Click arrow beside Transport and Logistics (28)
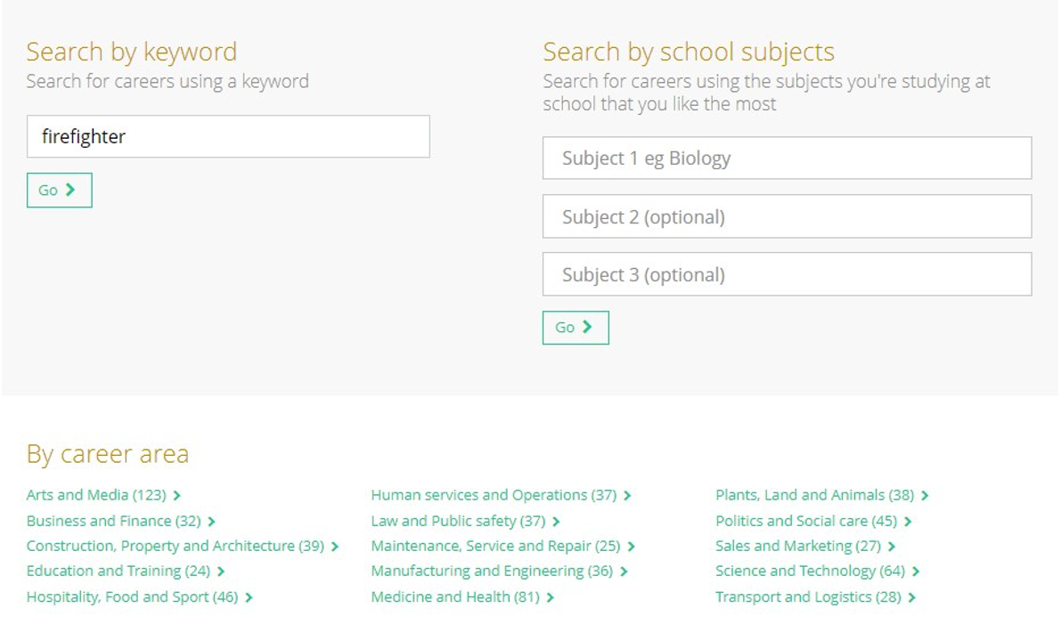 point(912,598)
